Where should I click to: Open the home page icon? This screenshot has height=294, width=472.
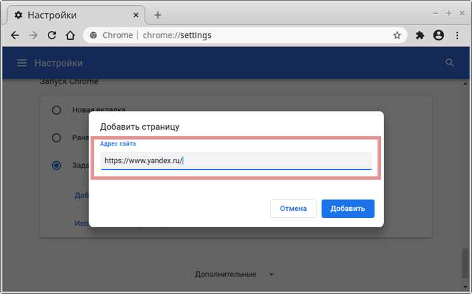[x=70, y=35]
